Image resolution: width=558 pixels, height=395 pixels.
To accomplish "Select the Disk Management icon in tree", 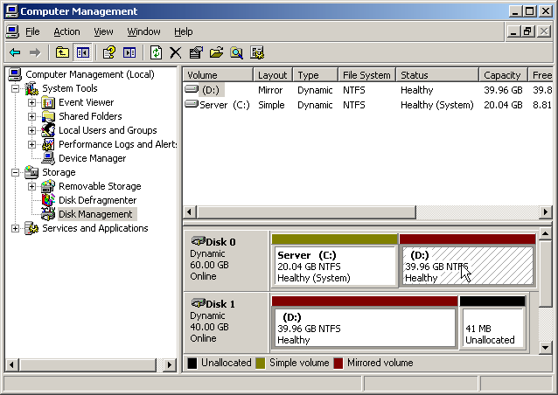I will (x=48, y=214).
